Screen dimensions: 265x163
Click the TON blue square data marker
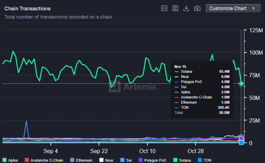tap(241, 142)
